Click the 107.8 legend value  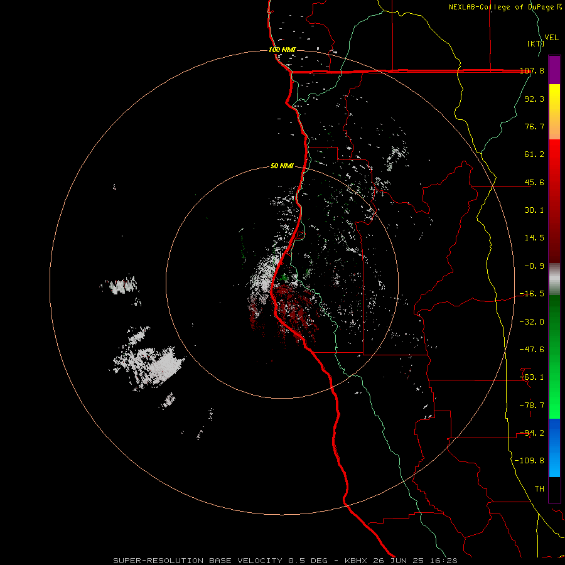pyautogui.click(x=532, y=71)
